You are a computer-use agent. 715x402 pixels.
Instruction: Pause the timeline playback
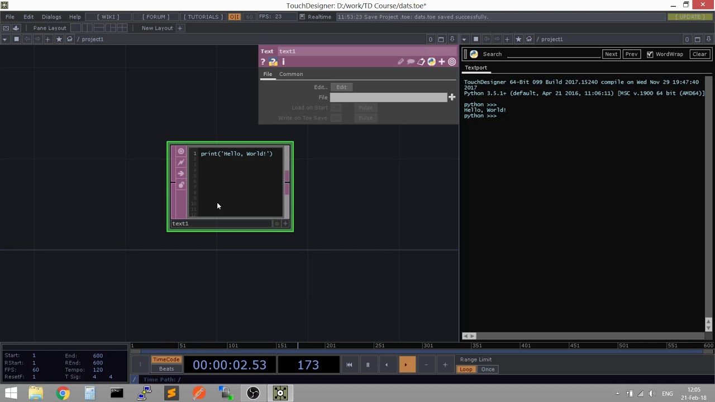point(368,365)
